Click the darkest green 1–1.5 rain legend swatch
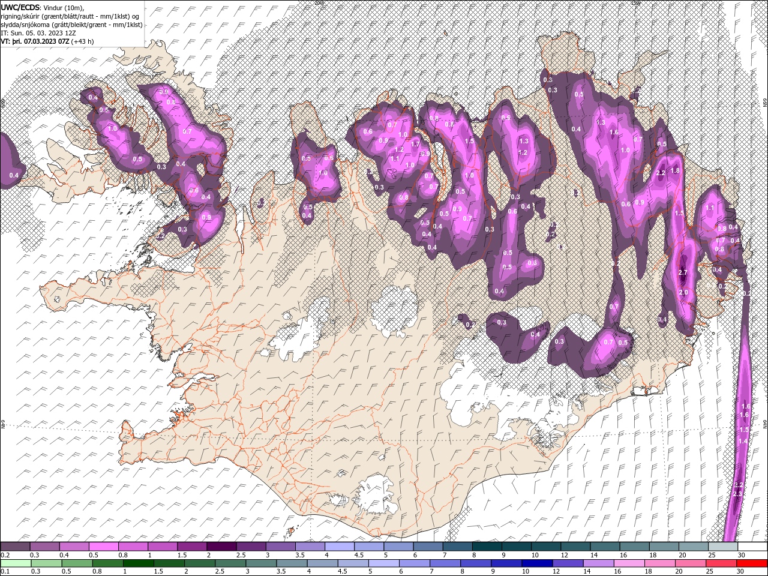768x576 pixels. [138, 563]
